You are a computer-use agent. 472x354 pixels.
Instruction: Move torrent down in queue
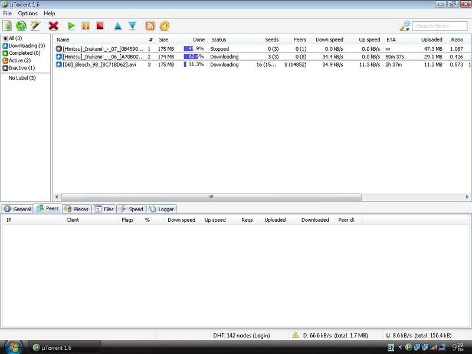tap(132, 26)
